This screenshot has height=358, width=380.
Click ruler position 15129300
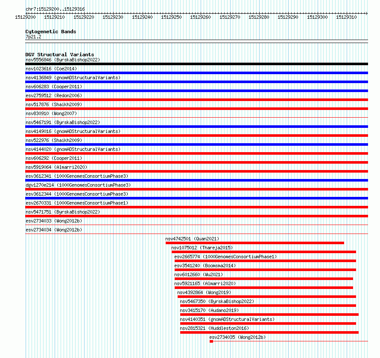point(317,17)
